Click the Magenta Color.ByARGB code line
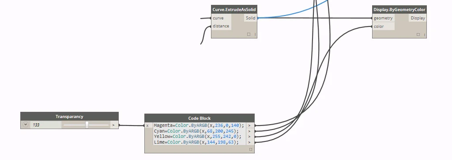Viewport: 452px width, 160px height. (x=199, y=126)
